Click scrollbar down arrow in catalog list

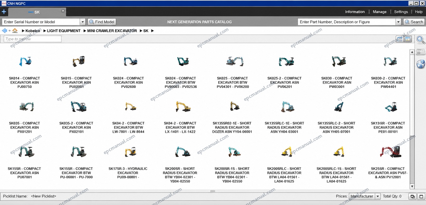click(412, 187)
